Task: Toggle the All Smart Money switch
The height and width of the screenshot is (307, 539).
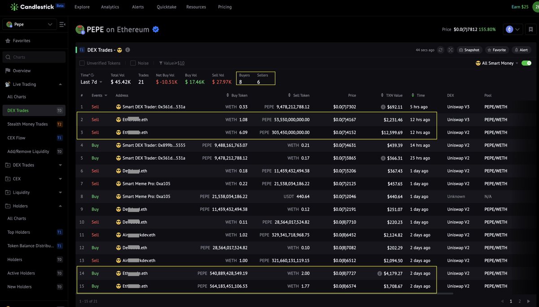Action: tap(526, 63)
